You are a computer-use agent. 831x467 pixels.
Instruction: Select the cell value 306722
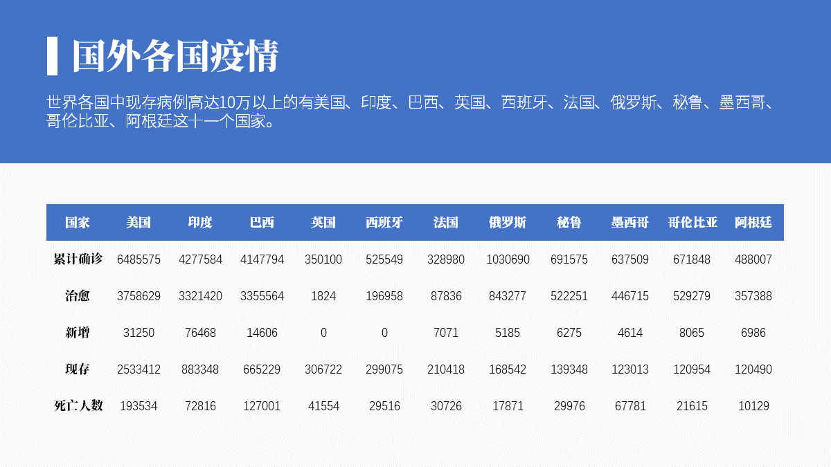pyautogui.click(x=323, y=369)
